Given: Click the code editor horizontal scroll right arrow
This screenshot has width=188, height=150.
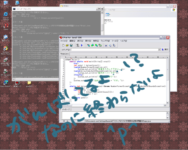Looking at the screenshot, I should [165, 105].
